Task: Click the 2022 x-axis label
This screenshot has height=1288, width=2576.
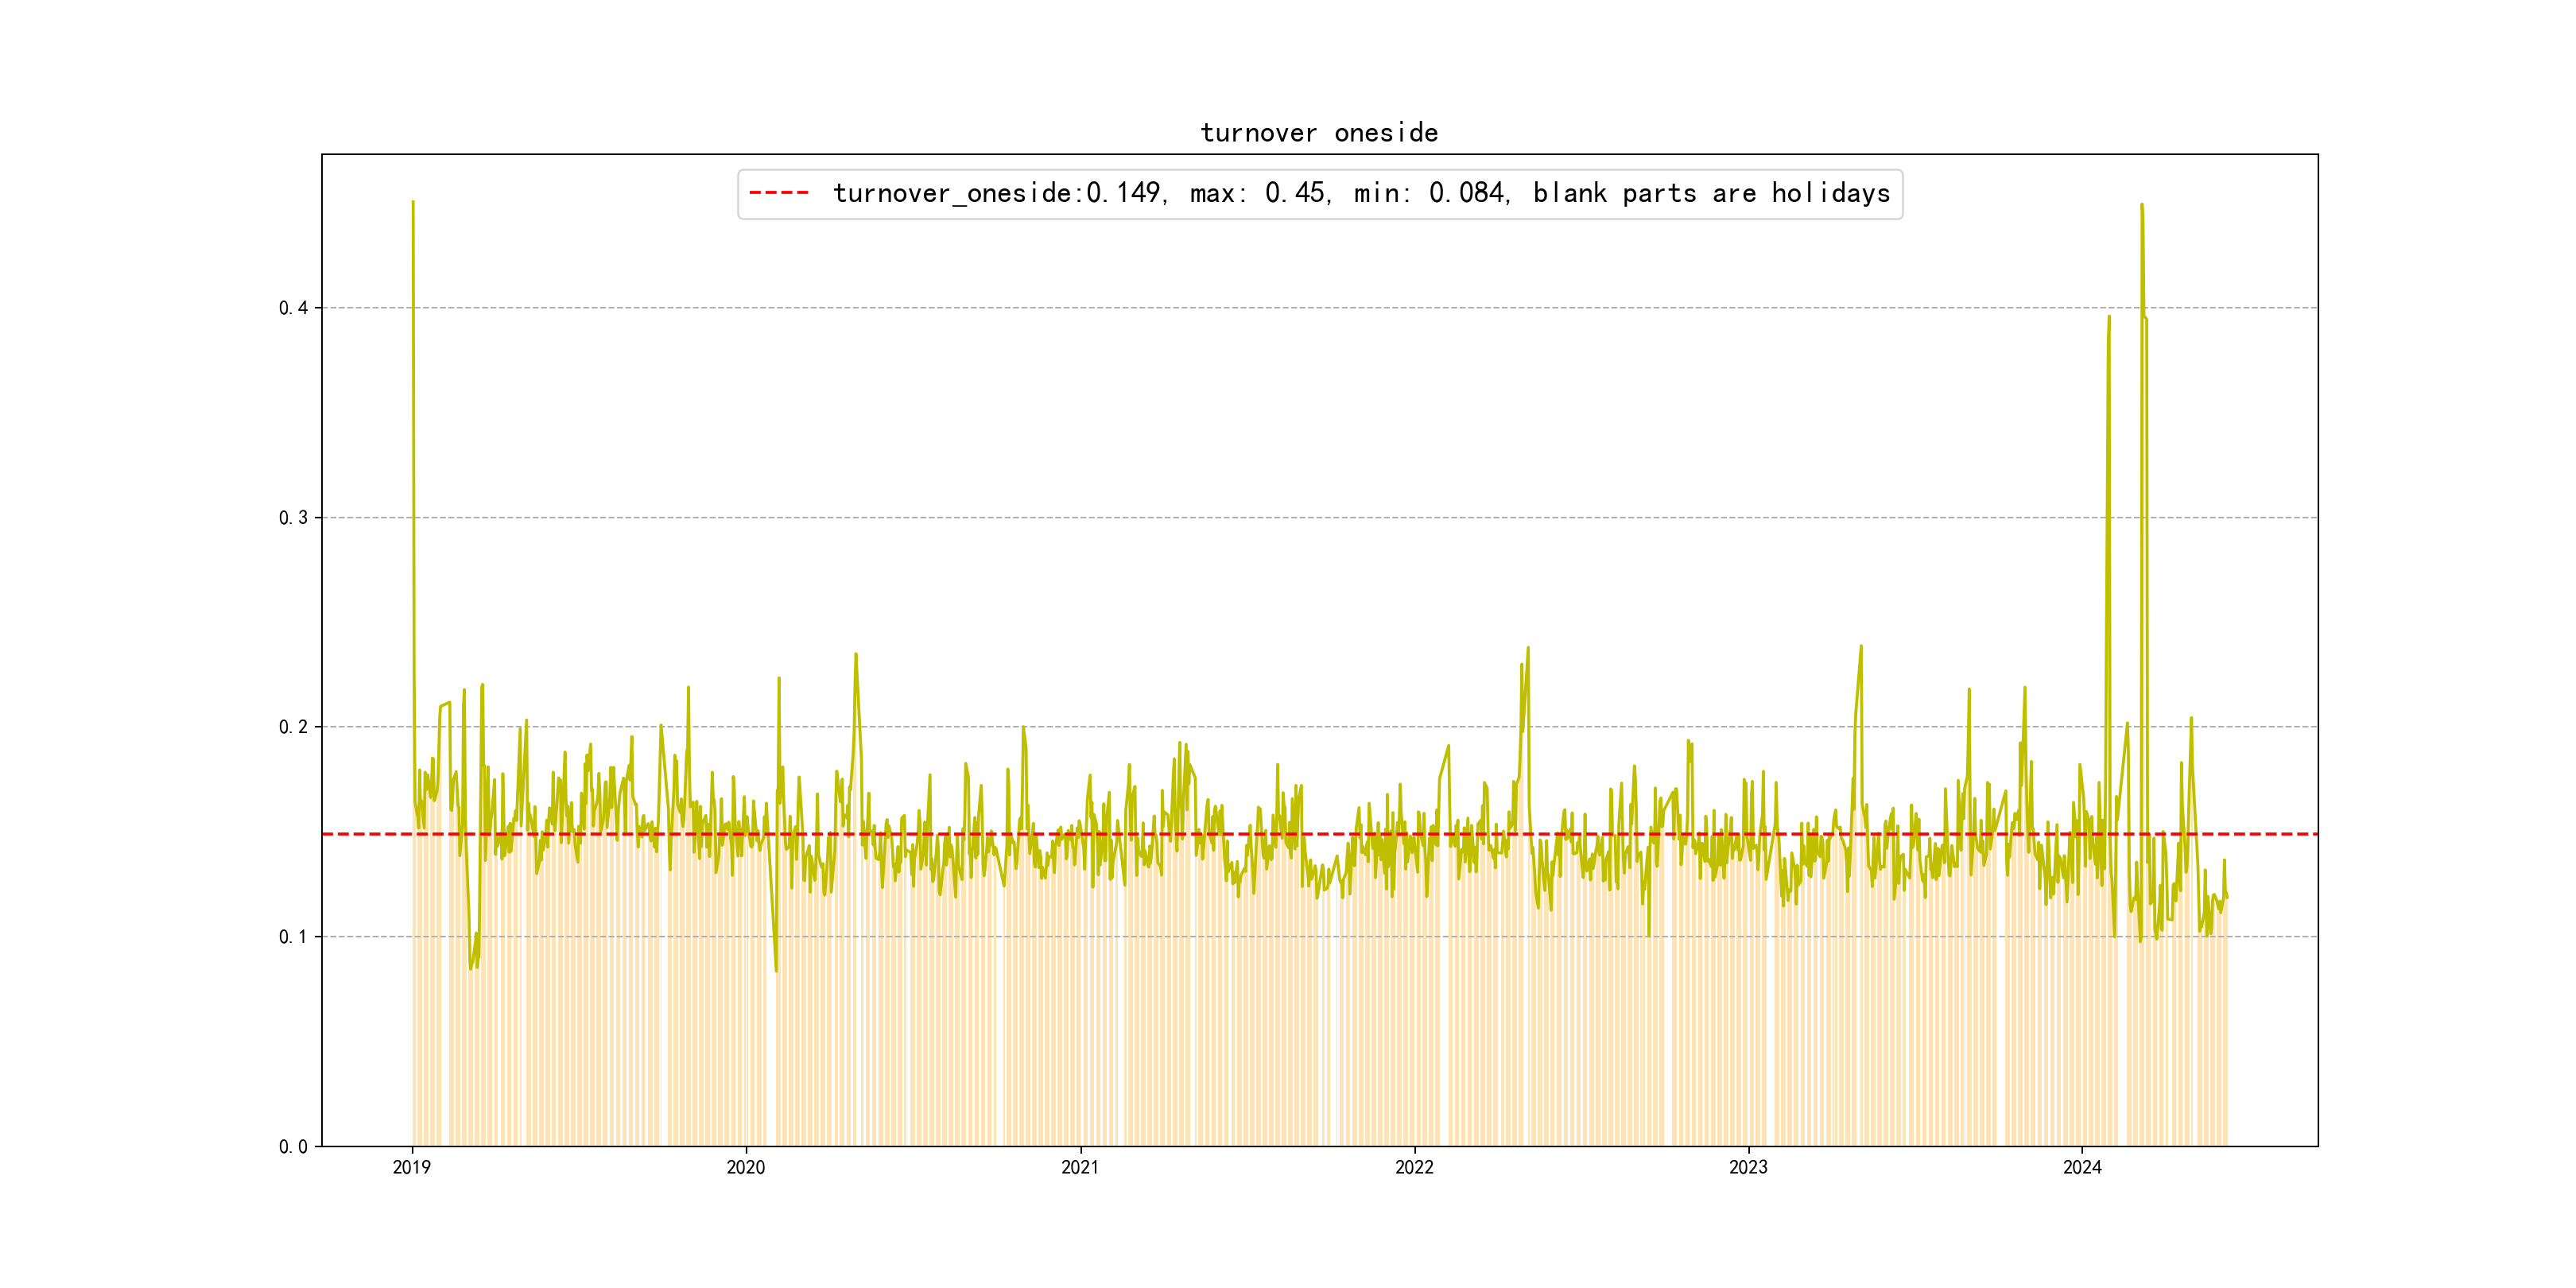Action: click(x=1414, y=1167)
